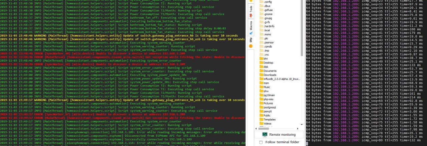427x146 pixels.
Task: Open the Macros sidebar tab
Action: pos(251,28)
